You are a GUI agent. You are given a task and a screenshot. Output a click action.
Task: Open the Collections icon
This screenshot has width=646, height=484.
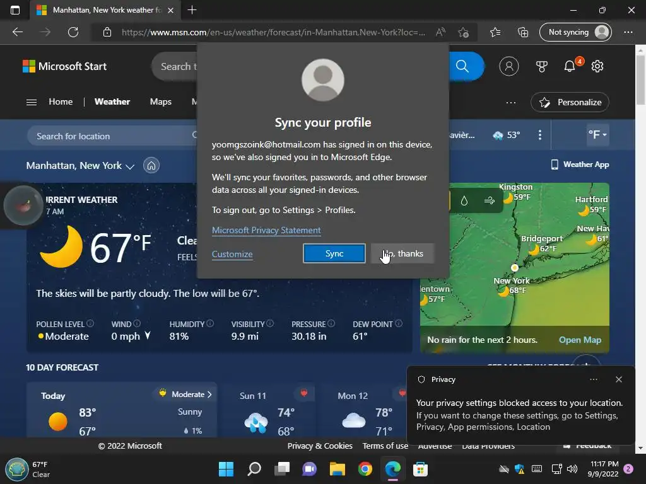point(523,32)
